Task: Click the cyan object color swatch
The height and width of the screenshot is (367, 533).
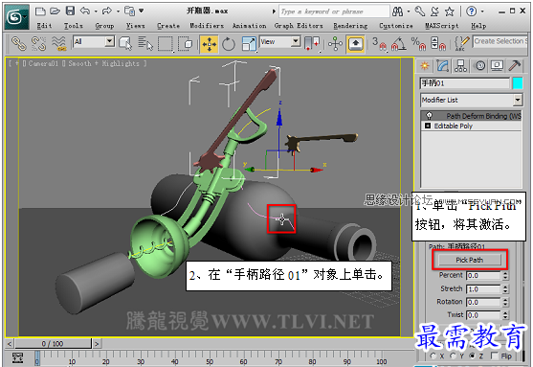Action: point(517,83)
